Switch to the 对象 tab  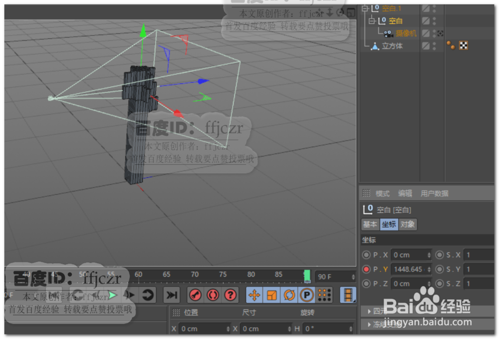407,224
